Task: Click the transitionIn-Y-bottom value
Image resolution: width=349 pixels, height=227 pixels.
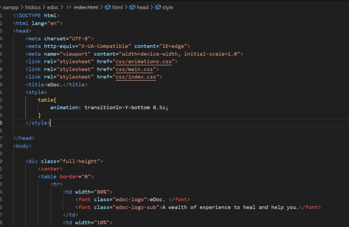Action: pos(117,108)
